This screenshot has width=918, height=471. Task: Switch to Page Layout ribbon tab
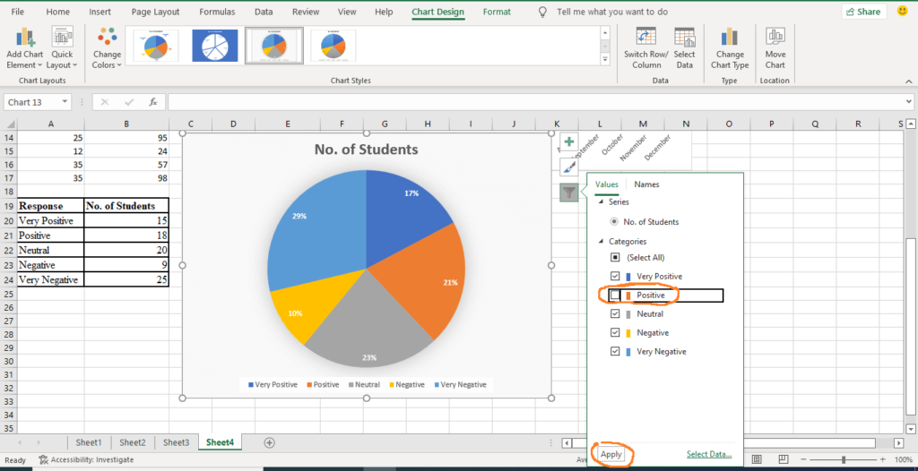156,12
